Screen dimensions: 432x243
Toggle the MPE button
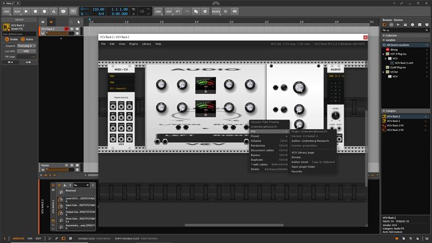pos(26,51)
